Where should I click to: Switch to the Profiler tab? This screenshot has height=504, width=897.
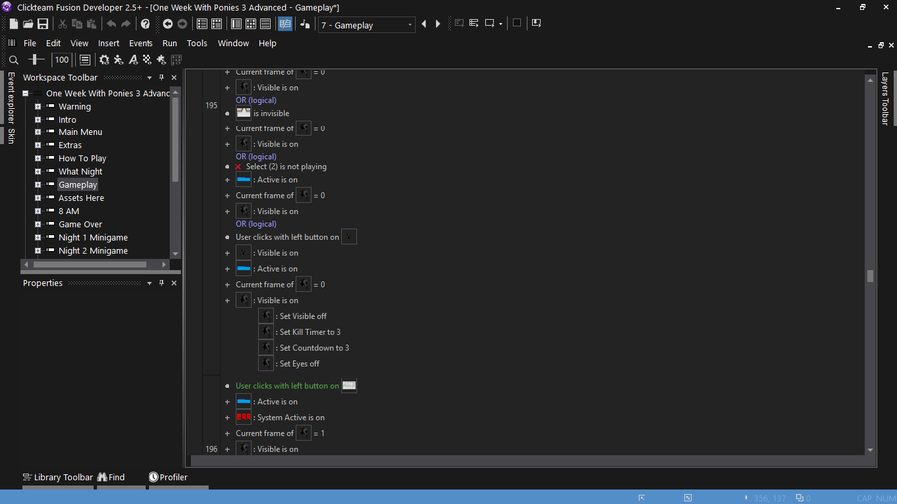click(168, 477)
